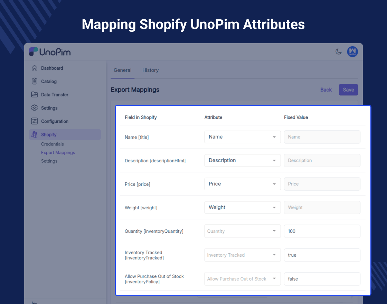Click the UnoPim logo
Screen dimensions: 387x304
click(x=50, y=52)
